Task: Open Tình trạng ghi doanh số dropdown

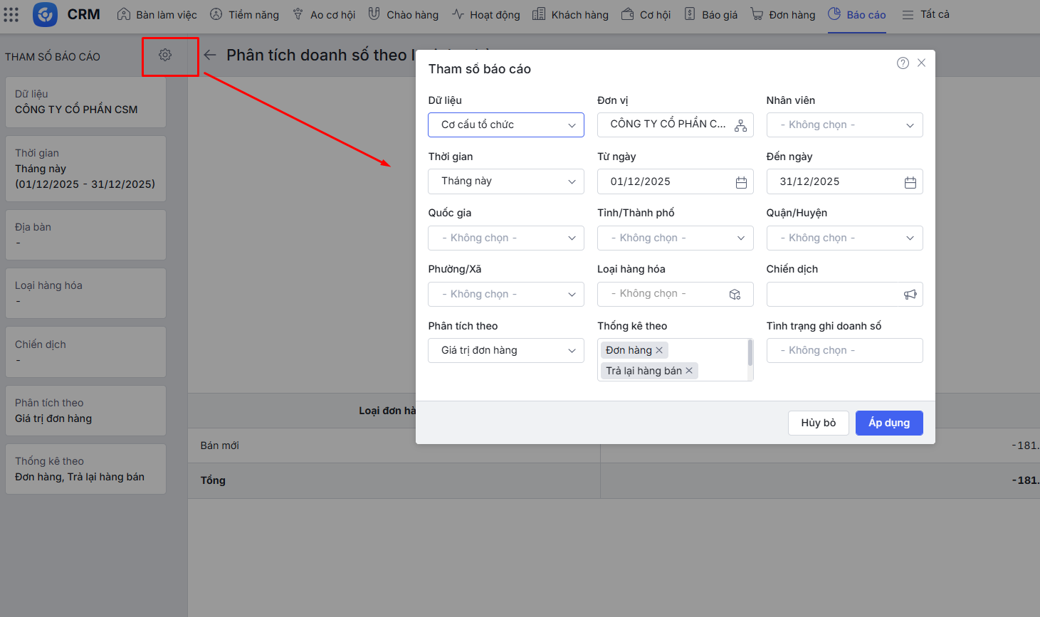Action: coord(845,351)
